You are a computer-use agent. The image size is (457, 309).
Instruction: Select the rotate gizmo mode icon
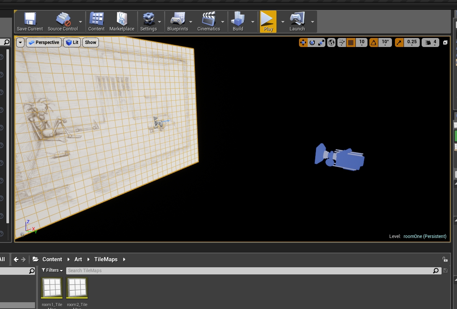(312, 42)
